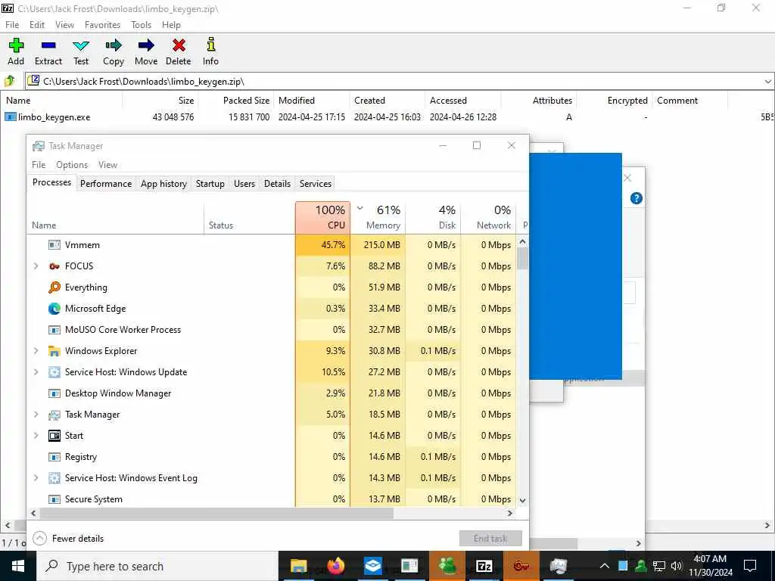Sort processes by the Disk column
Viewport: 775px width, 581px height.
(x=434, y=217)
